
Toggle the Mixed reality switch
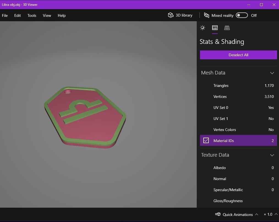tap(242, 15)
